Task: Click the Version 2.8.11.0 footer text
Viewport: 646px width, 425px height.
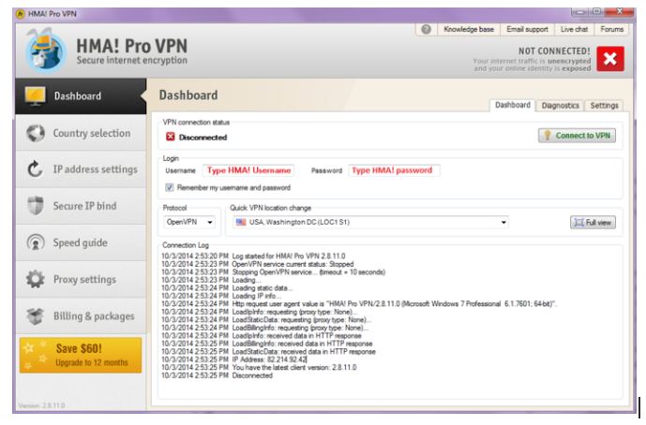Action: pyautogui.click(x=41, y=405)
